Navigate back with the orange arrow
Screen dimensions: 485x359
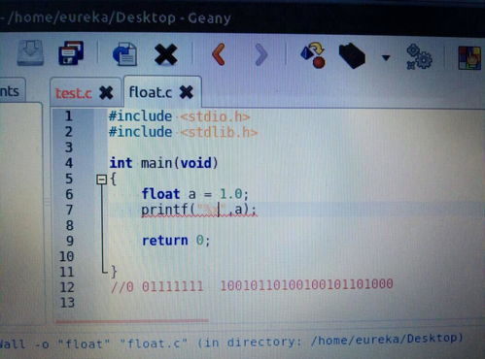(x=219, y=54)
